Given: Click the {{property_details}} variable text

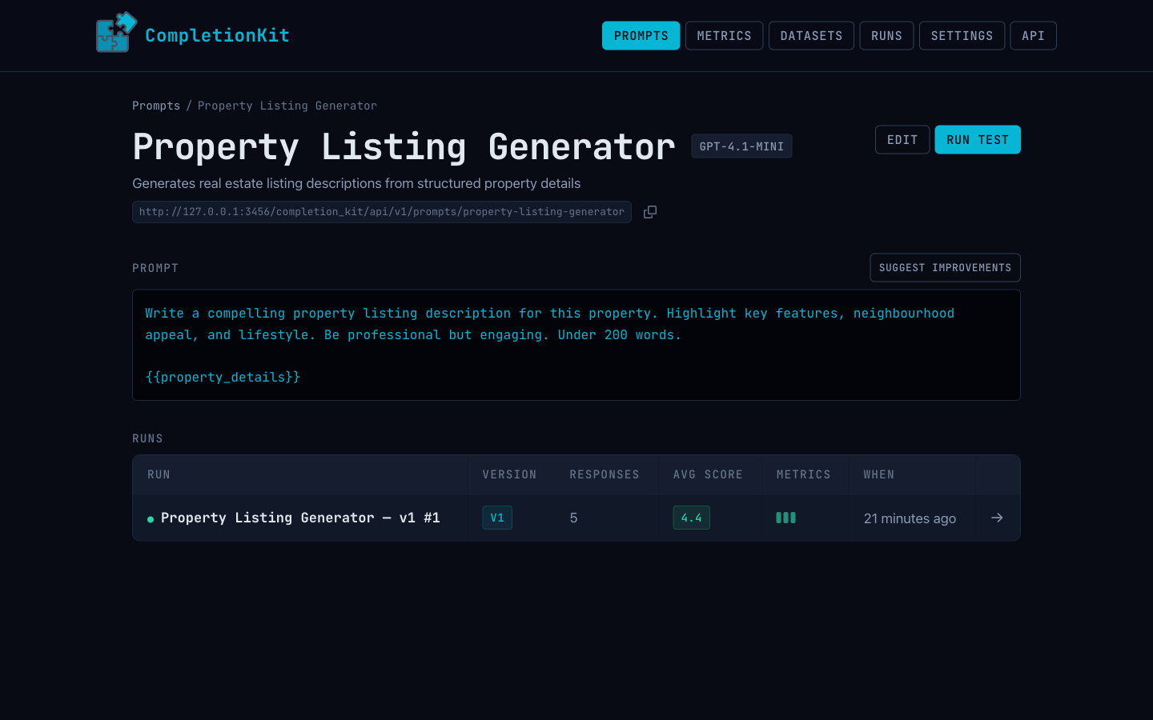Looking at the screenshot, I should point(223,377).
